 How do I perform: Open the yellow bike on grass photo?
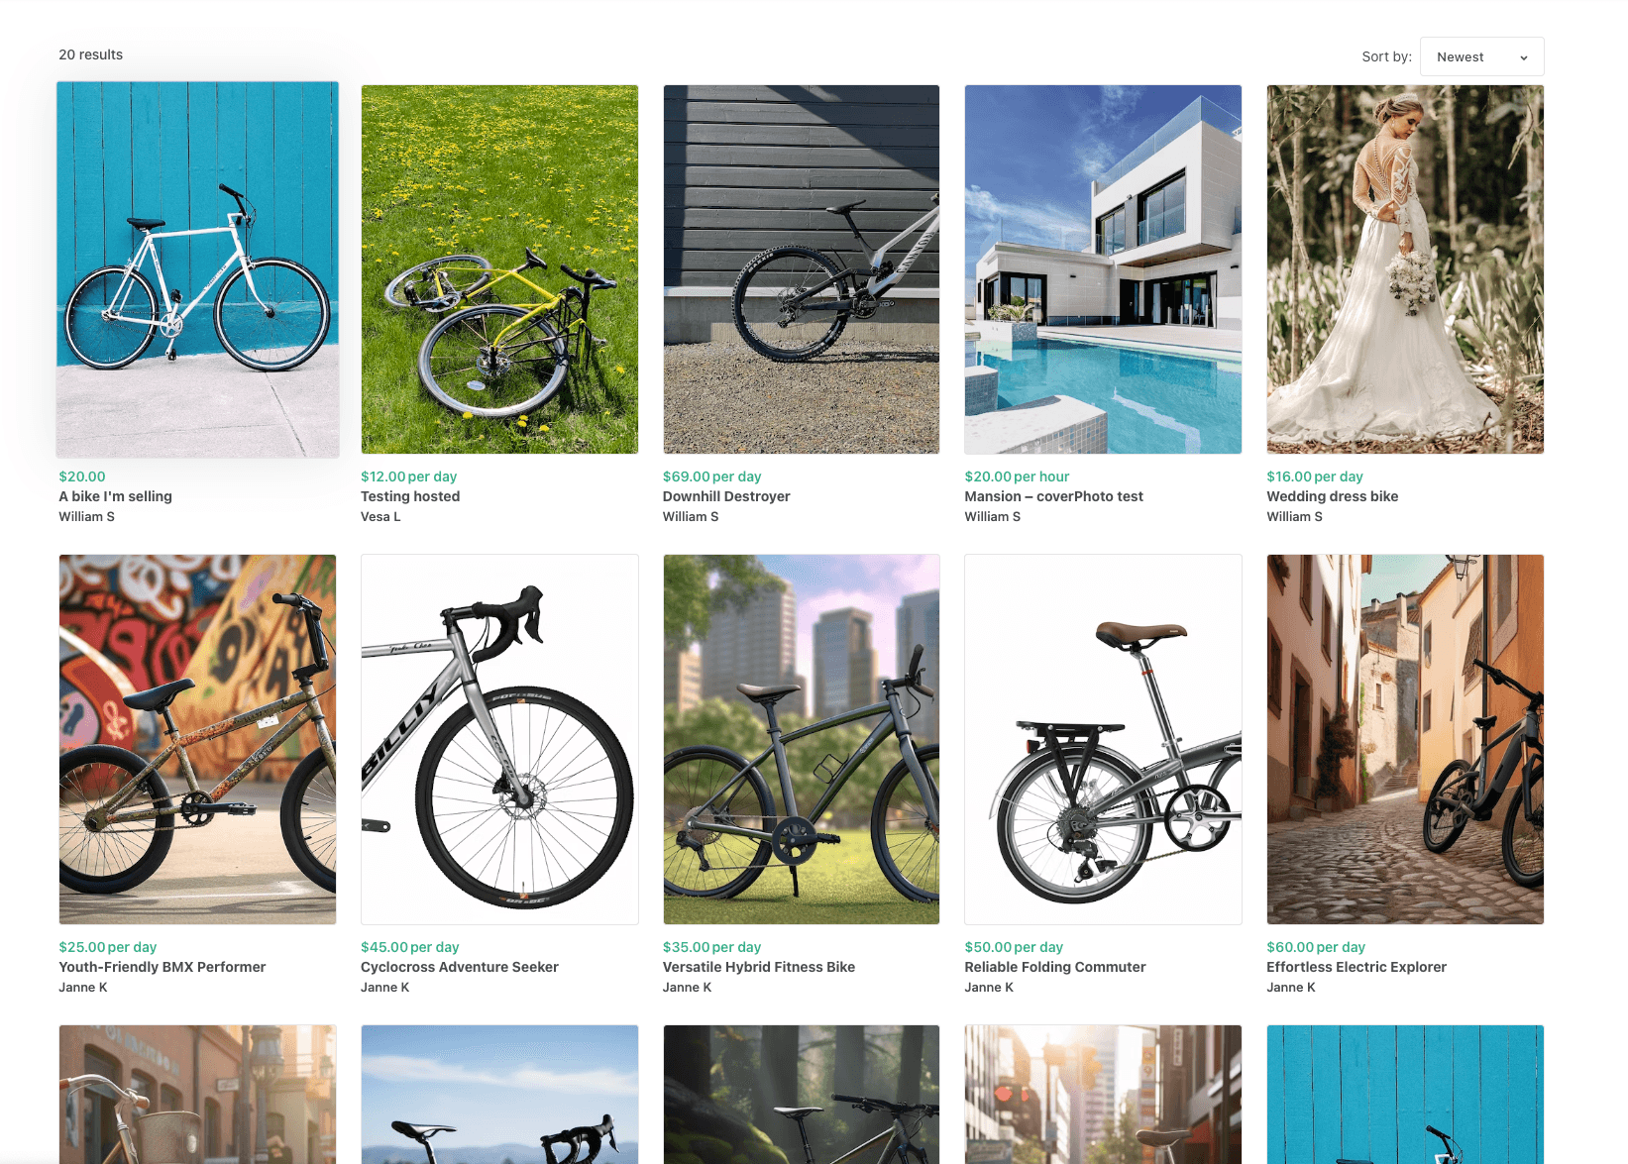tap(499, 269)
